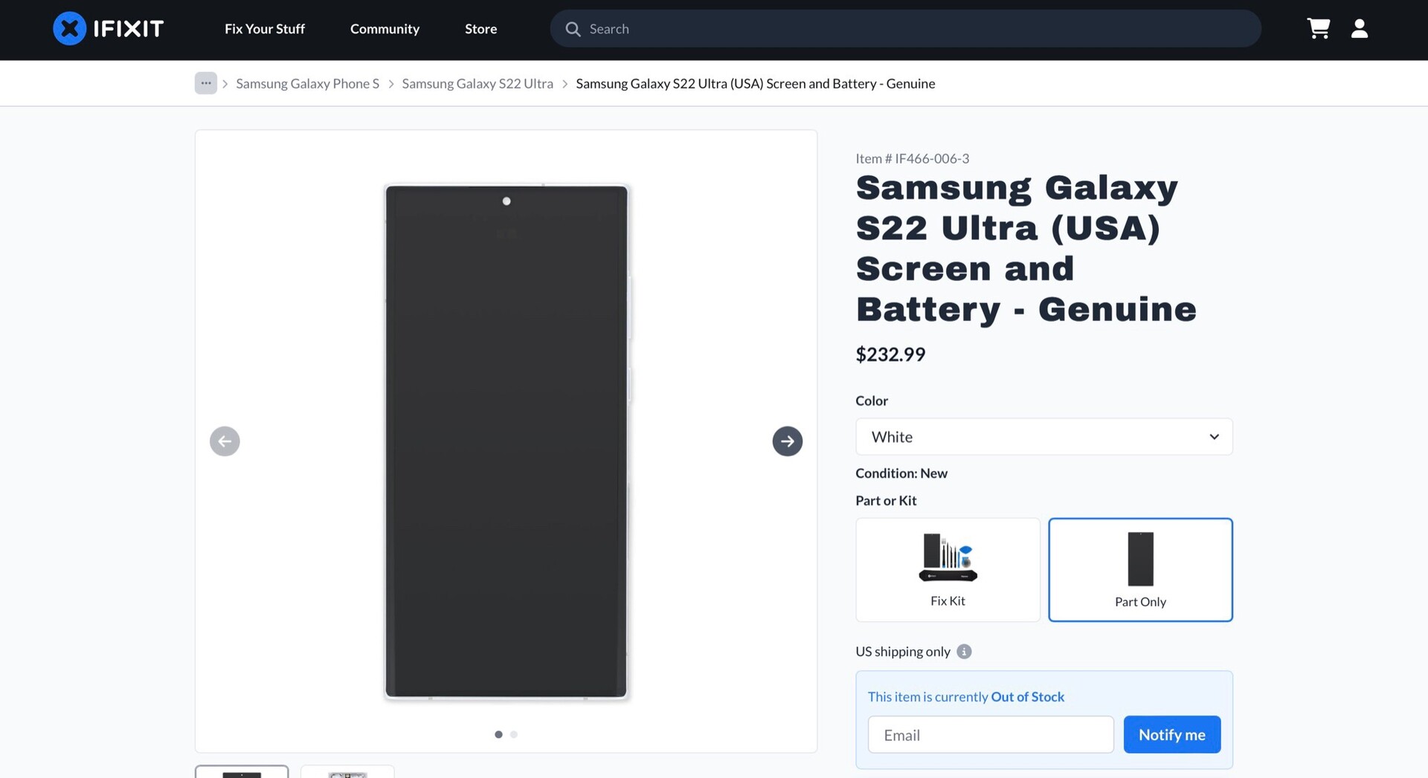Select the Part Only option
Image resolution: width=1428 pixels, height=778 pixels.
(1140, 570)
